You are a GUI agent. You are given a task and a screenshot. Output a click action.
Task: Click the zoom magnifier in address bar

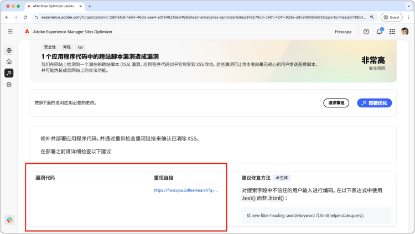coord(372,17)
